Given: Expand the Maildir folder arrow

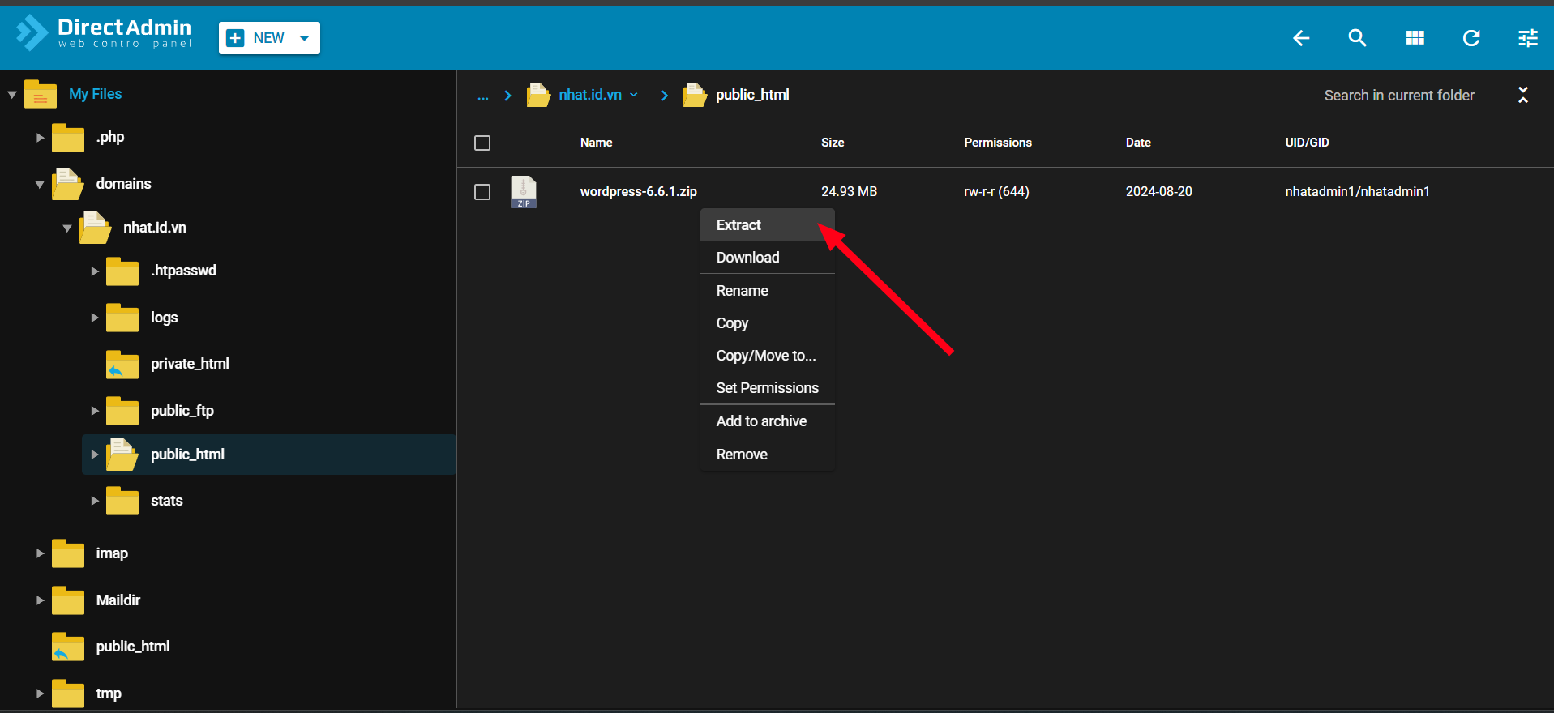Looking at the screenshot, I should pyautogui.click(x=40, y=600).
